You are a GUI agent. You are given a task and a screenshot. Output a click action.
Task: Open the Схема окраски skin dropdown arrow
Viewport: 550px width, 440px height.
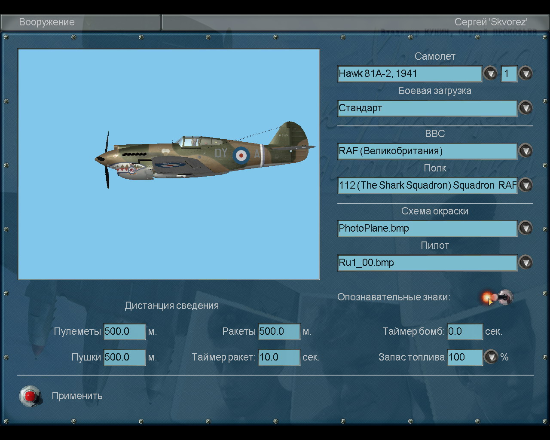point(525,228)
